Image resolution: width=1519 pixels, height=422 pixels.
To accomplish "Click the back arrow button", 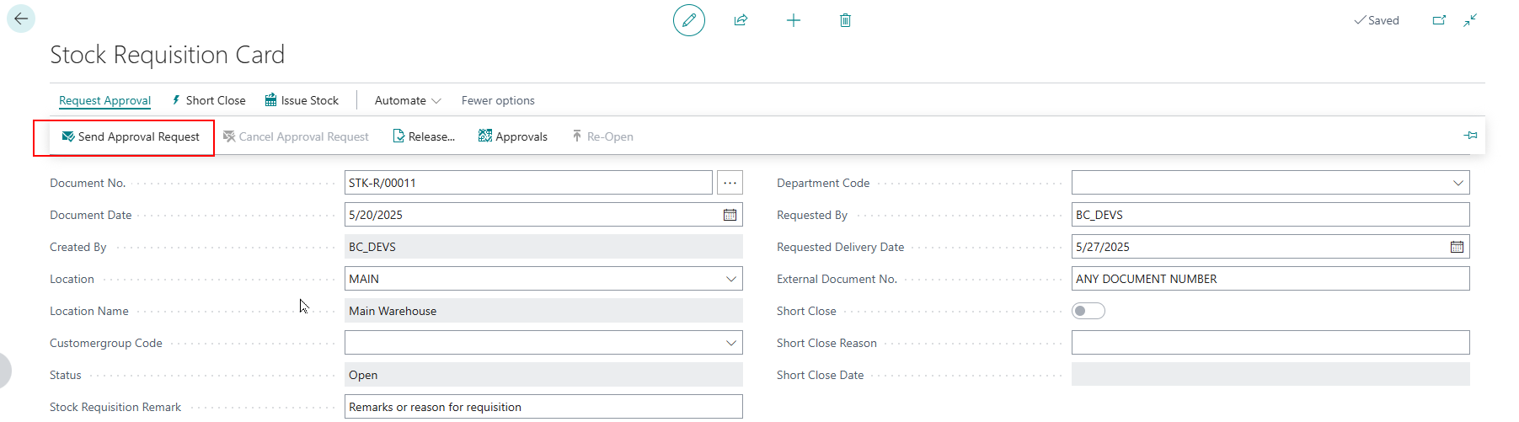I will [x=21, y=19].
